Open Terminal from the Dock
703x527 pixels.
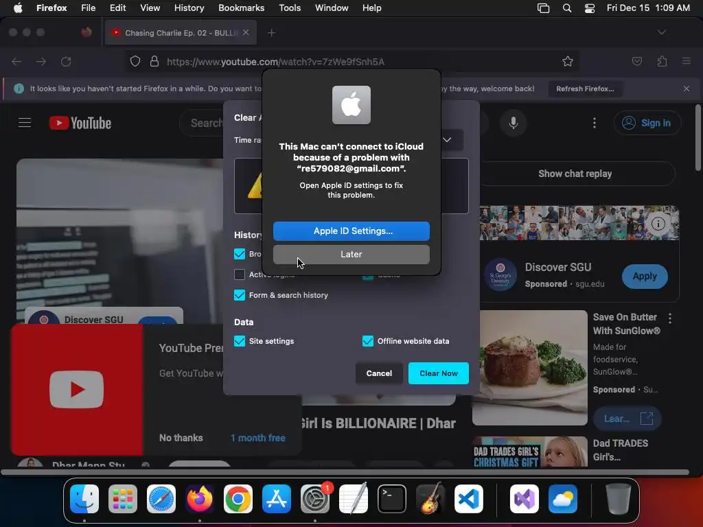pyautogui.click(x=392, y=498)
